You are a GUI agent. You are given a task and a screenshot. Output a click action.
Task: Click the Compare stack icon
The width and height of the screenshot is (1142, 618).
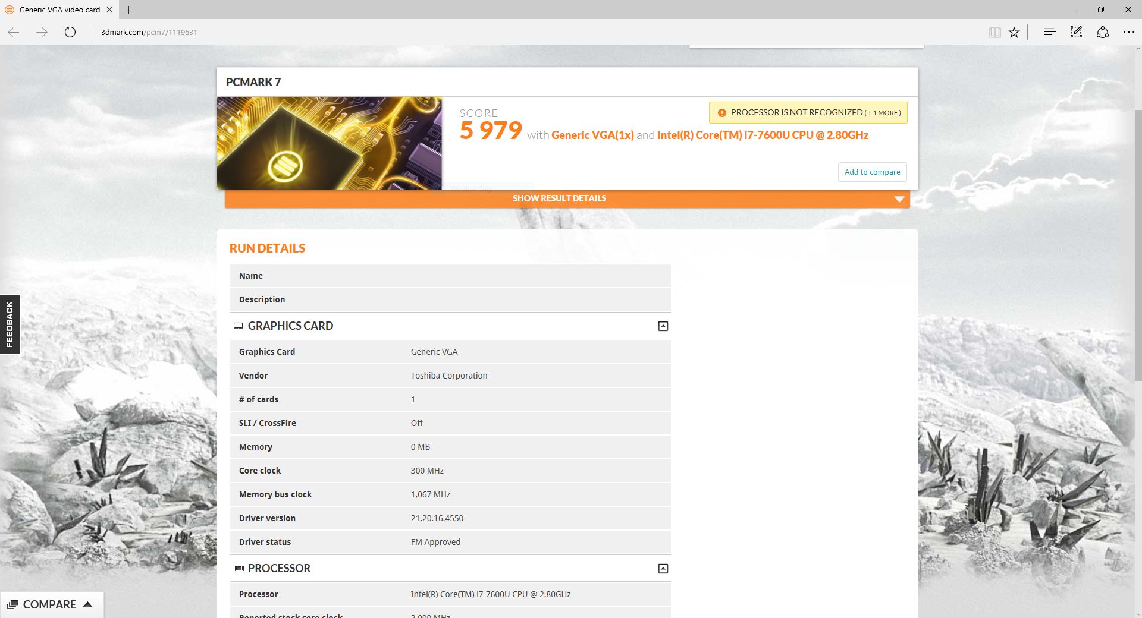click(x=12, y=604)
